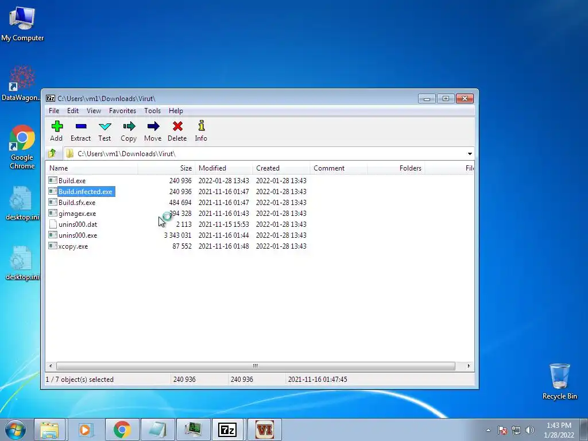Click the scroll right arrow
The height and width of the screenshot is (441, 588).
[x=469, y=366]
